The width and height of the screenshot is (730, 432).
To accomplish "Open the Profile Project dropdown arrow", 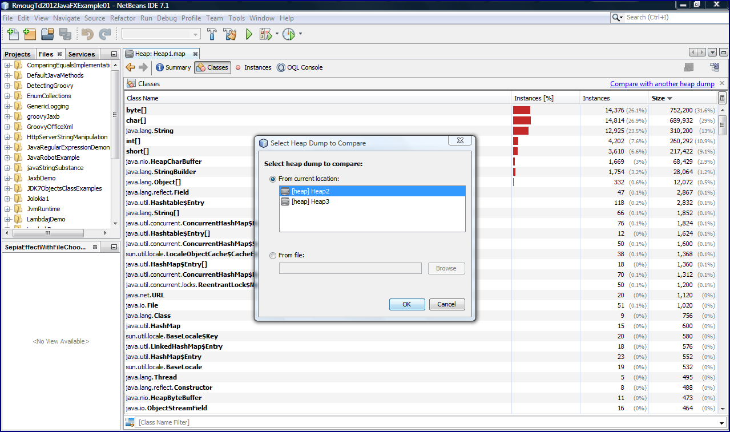I will click(x=300, y=34).
